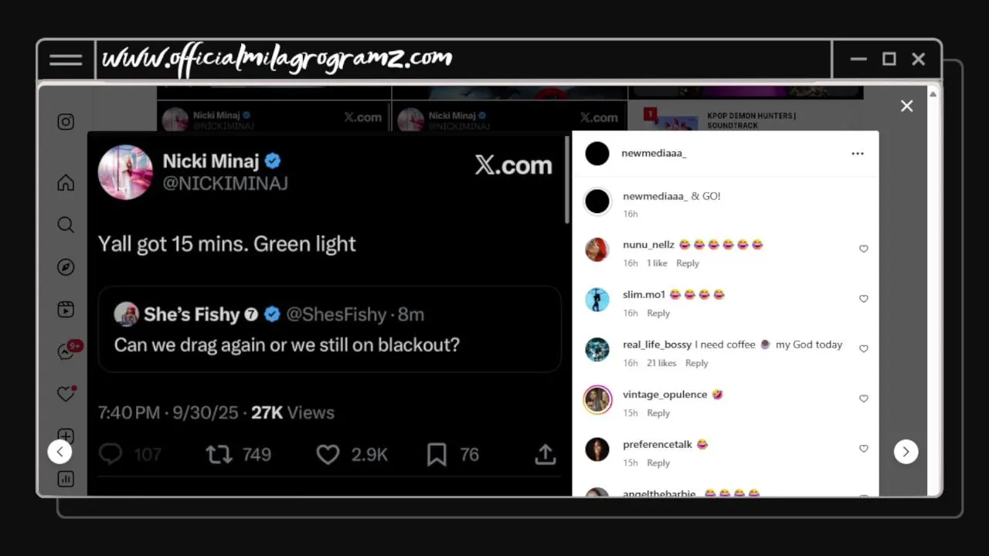This screenshot has width=989, height=556.
Task: Open the hamburger menu in the title bar
Action: point(66,60)
